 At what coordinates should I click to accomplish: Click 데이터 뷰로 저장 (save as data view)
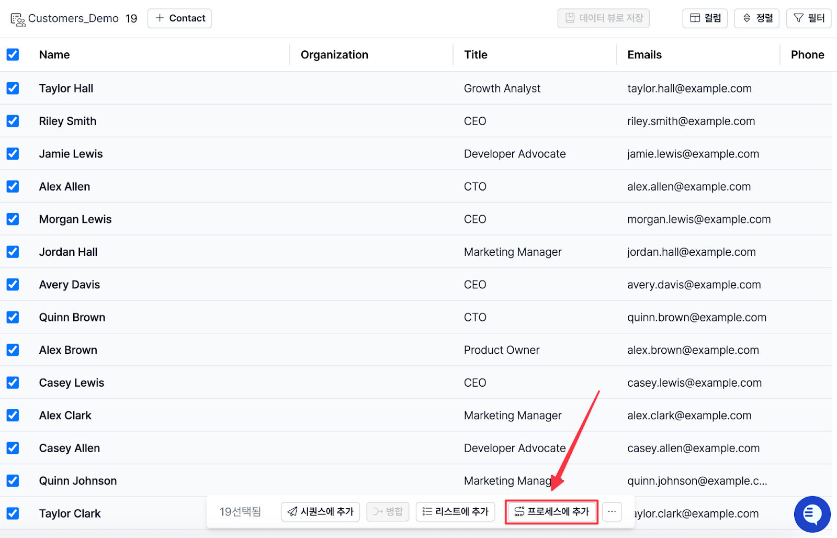tap(603, 18)
